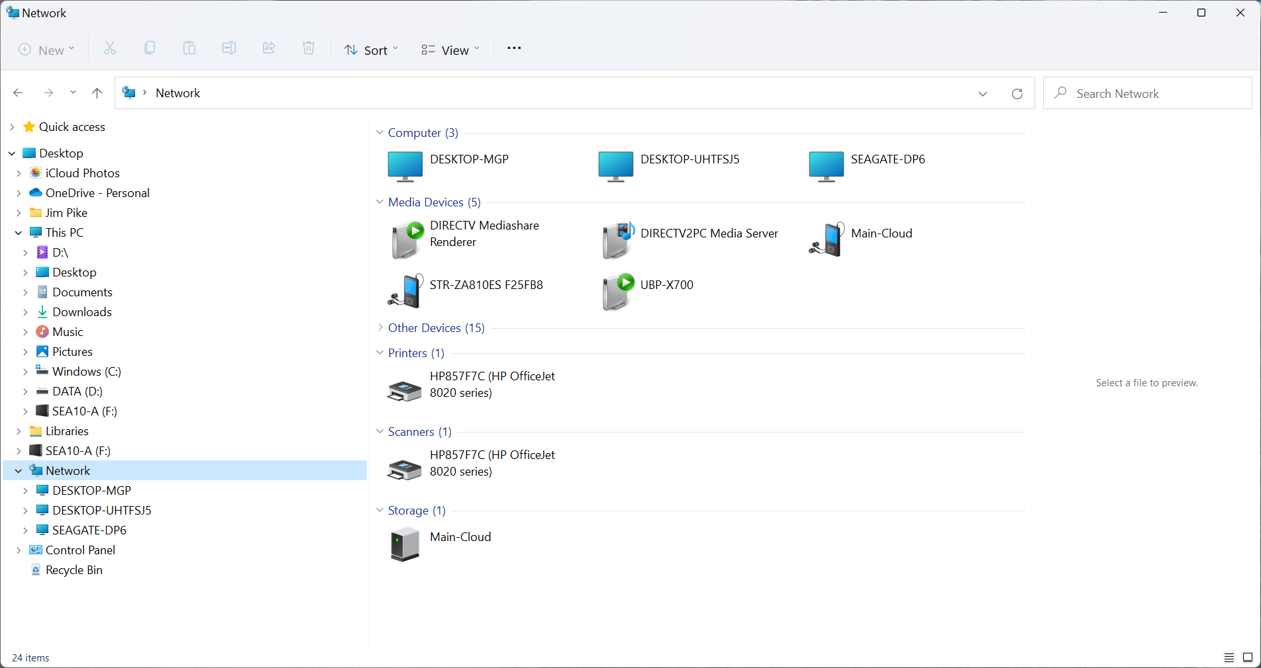Select the HP857F7C printer icon under Printers
Screen dimensions: 1261x668
click(405, 391)
